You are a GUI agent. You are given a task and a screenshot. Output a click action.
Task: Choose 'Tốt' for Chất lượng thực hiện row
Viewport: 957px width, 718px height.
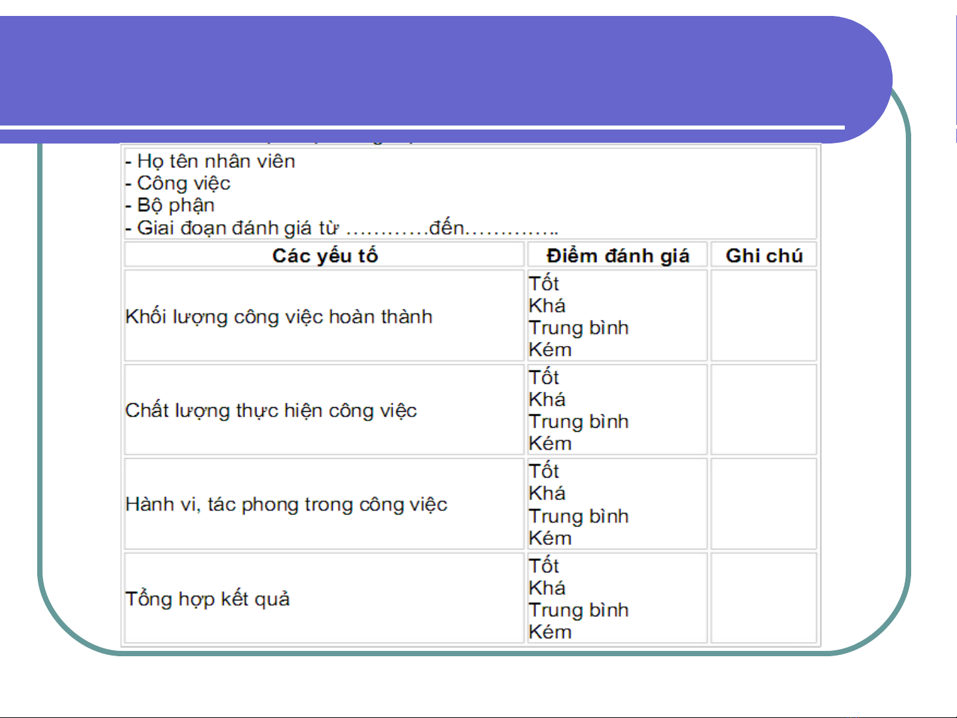pyautogui.click(x=544, y=377)
